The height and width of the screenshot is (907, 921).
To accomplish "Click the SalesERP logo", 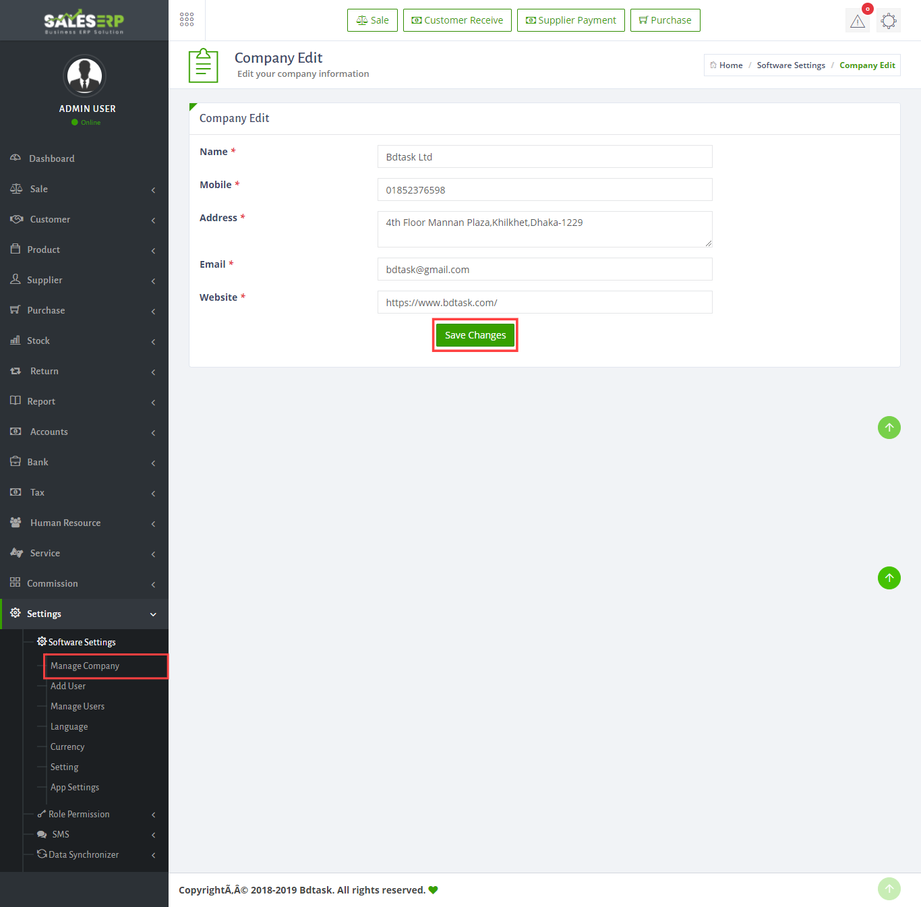I will [x=84, y=21].
